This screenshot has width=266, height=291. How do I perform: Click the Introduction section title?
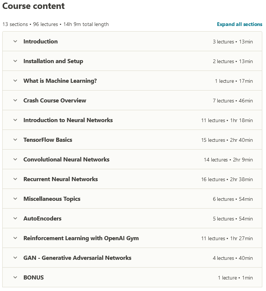(x=40, y=42)
